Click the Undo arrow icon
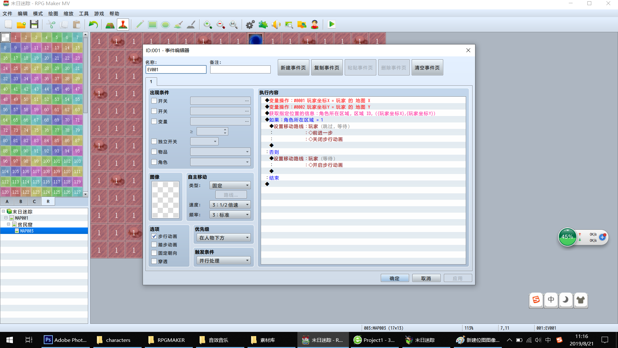 [x=93, y=24]
